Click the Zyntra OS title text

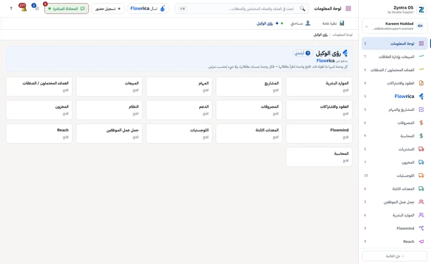403,8
